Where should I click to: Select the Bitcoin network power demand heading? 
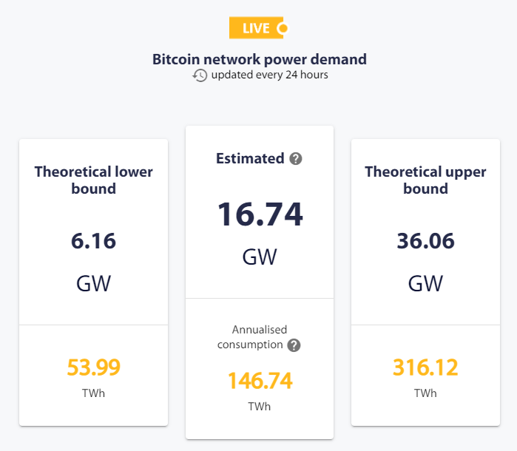[x=260, y=59]
